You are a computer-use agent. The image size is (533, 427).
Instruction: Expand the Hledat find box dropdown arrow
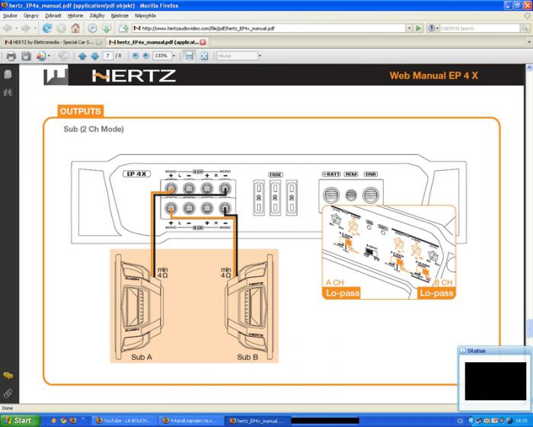(260, 56)
